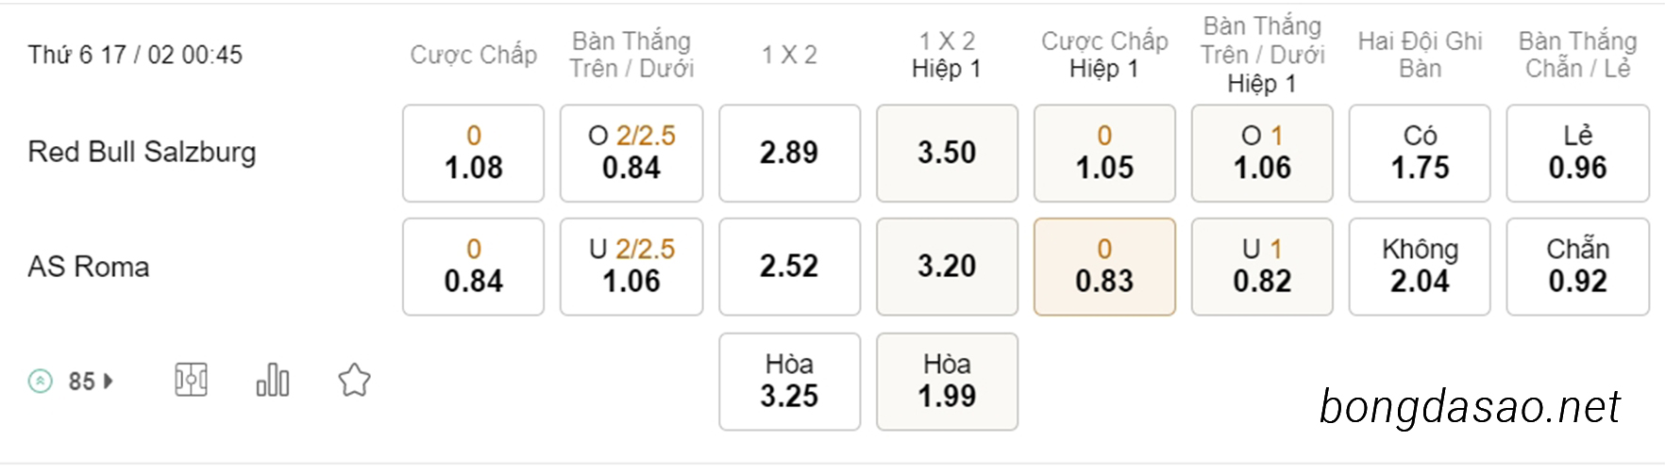The width and height of the screenshot is (1665, 473).
Task: Select both teams score Không 2.04
Action: (x=1420, y=267)
